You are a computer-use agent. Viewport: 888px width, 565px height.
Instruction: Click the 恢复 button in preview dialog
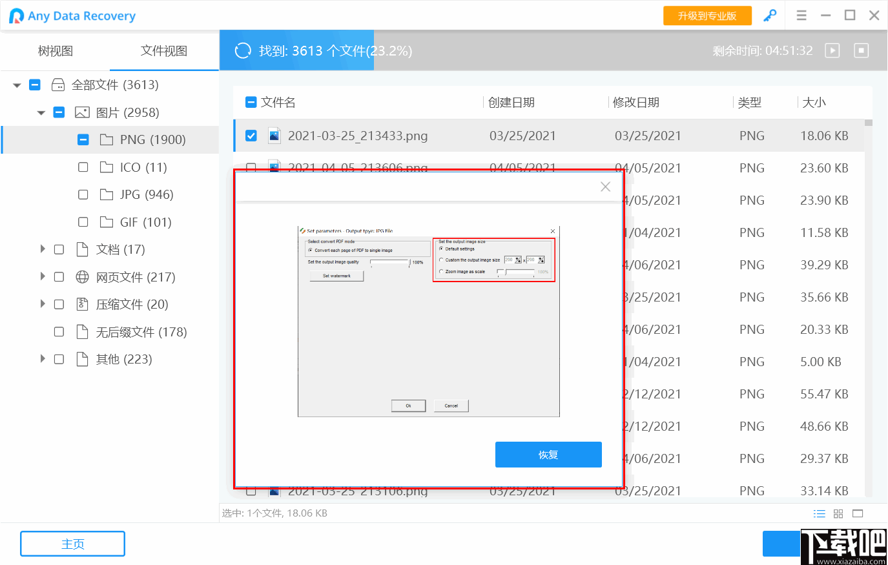[548, 455]
